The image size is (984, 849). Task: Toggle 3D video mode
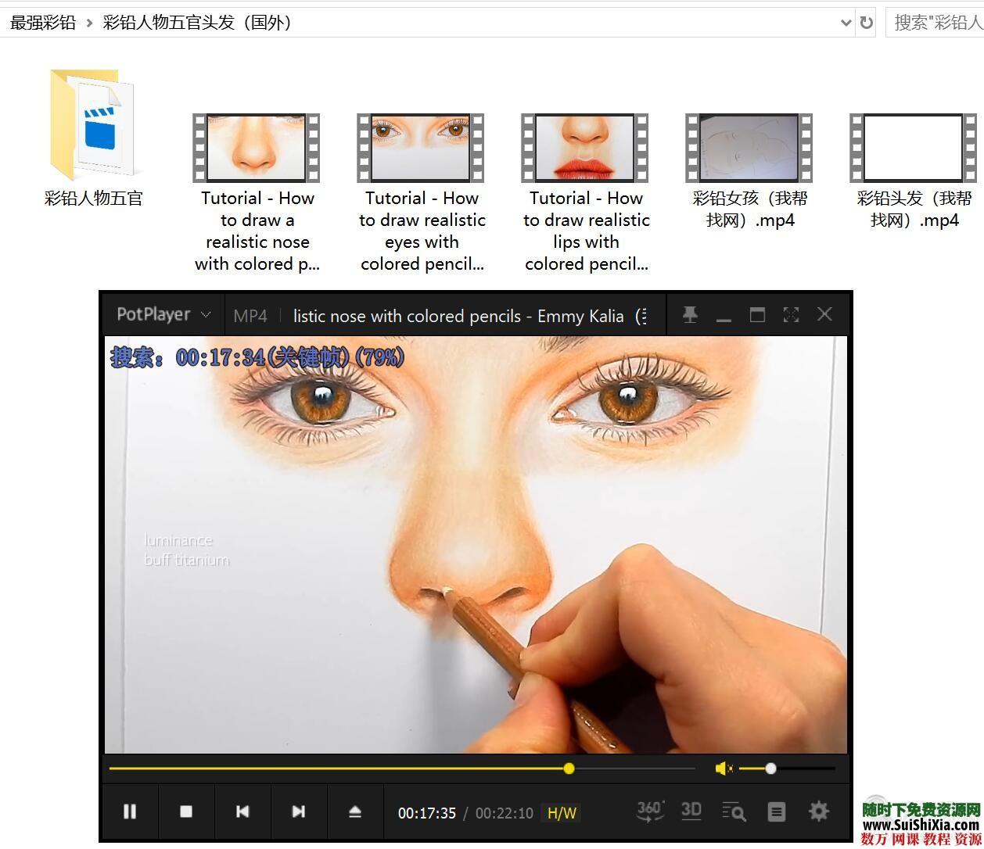coord(691,811)
